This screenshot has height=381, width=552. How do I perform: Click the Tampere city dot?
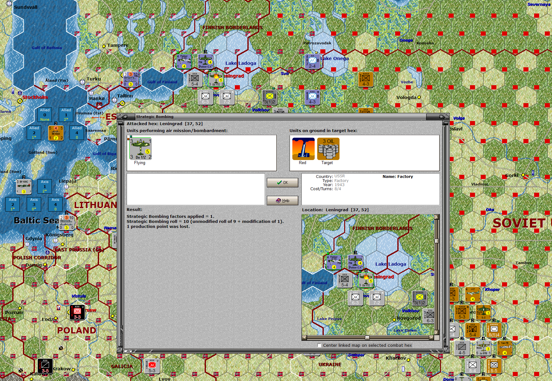click(104, 46)
